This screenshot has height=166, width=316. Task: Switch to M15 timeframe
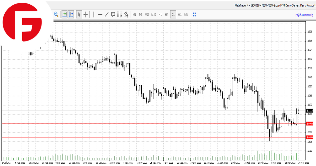click(147, 14)
